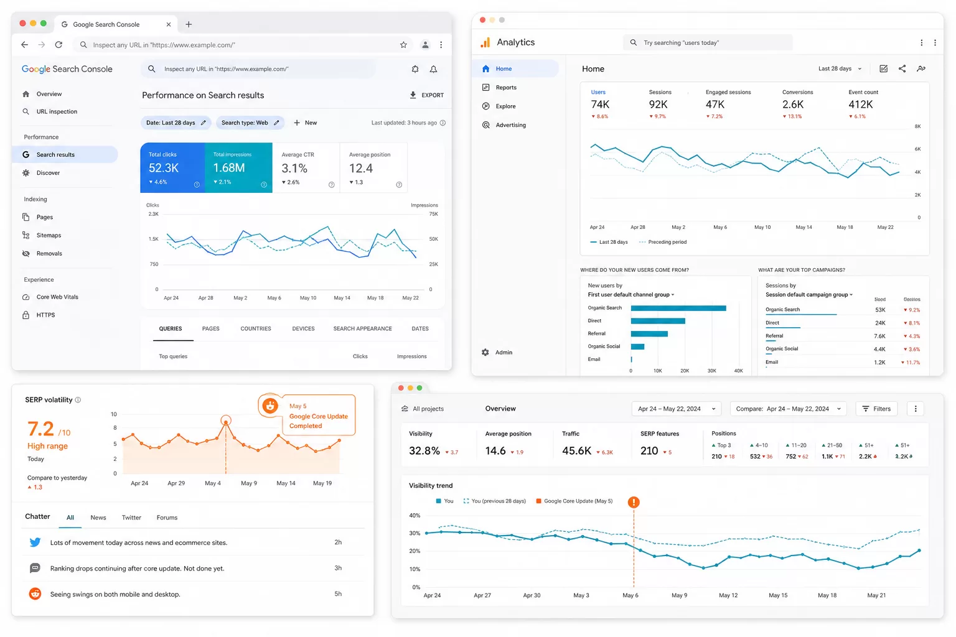Switch to the SEARCH APPEARANCE tab
Screen dimensions: 956x637
[x=363, y=328]
